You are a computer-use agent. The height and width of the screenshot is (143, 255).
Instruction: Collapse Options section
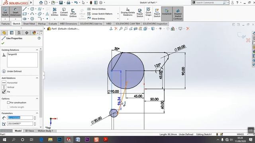(x=37, y=99)
